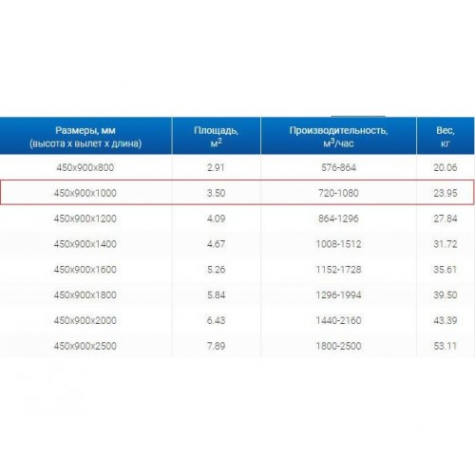The image size is (475, 475).
Task: Click the weight value 53.11
Action: pos(446,346)
